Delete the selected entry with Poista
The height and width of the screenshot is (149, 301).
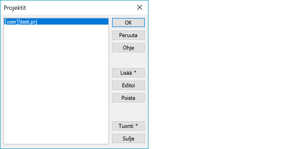[128, 98]
